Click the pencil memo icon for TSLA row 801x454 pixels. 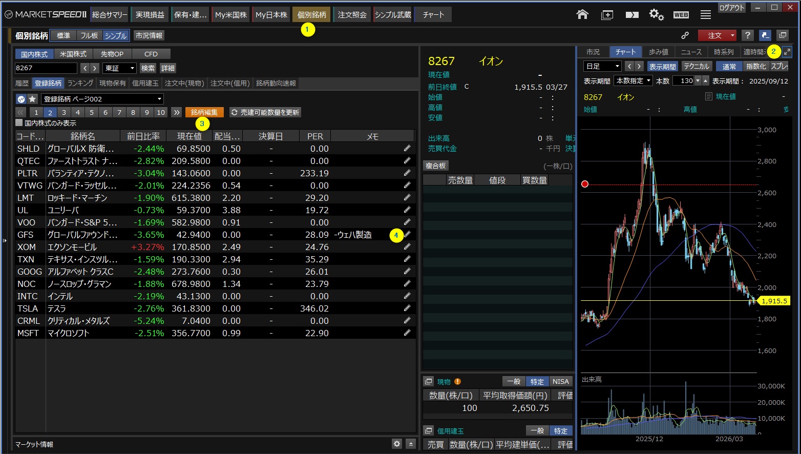click(x=407, y=308)
